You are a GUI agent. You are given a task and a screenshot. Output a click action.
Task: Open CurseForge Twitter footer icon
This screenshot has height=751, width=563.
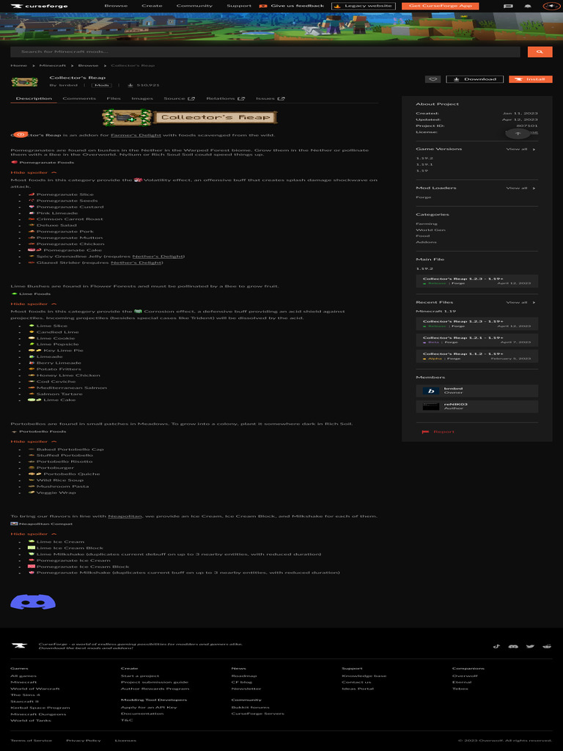[530, 646]
